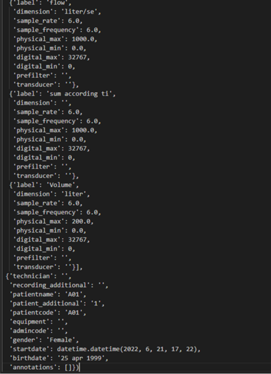Click the 'admincode' key line
This screenshot has width=271, height=374.
point(38,331)
